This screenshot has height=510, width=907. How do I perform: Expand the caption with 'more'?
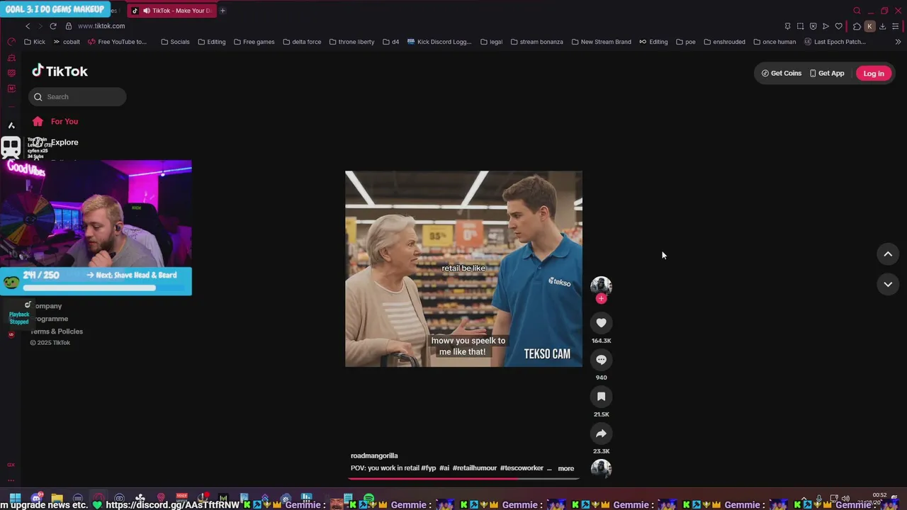coord(565,468)
